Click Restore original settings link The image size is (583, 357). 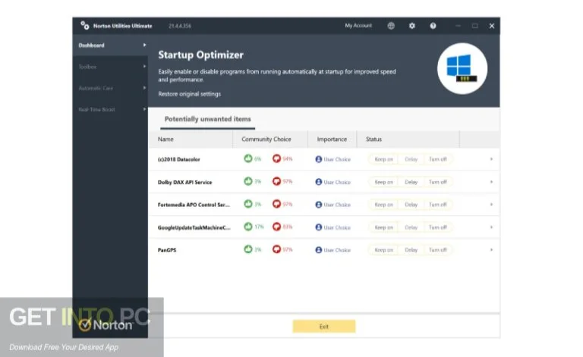coord(189,94)
